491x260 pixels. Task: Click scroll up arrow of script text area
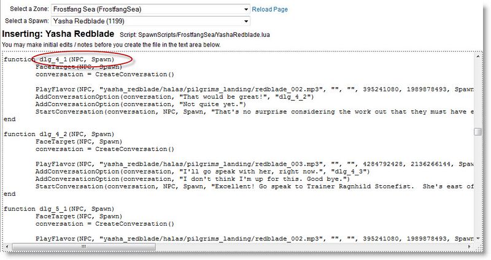[478, 56]
